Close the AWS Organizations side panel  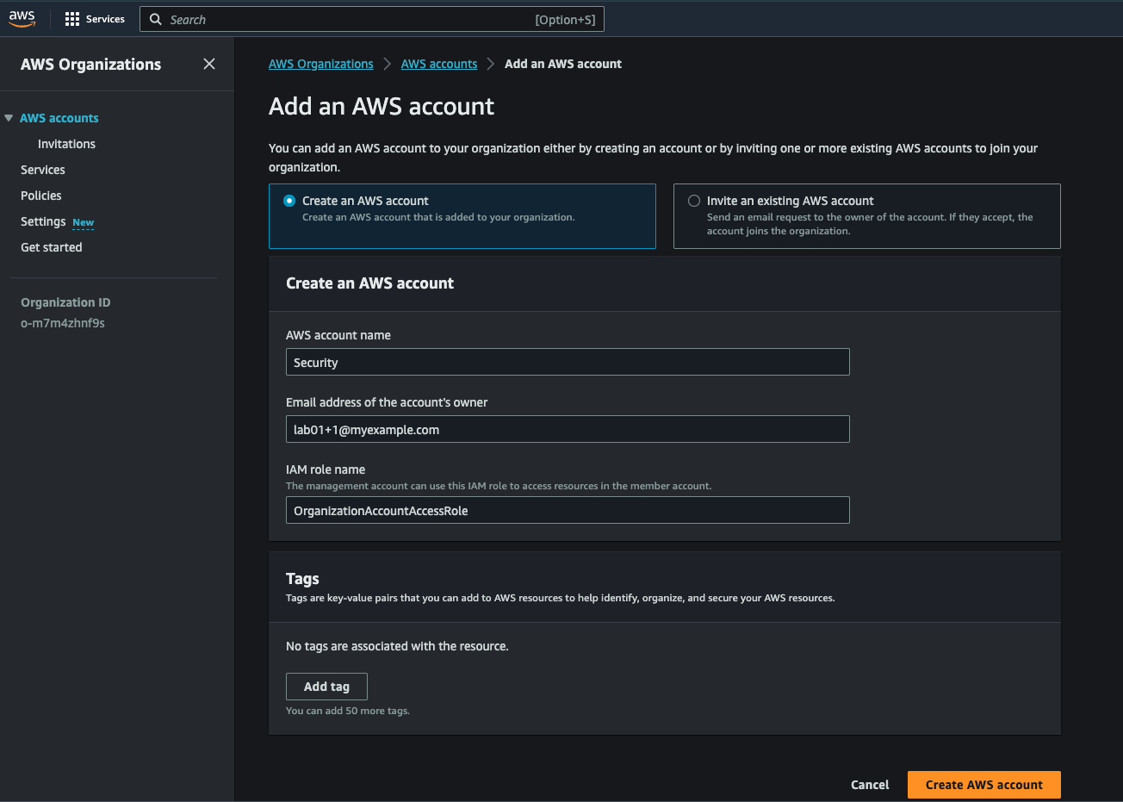209,64
